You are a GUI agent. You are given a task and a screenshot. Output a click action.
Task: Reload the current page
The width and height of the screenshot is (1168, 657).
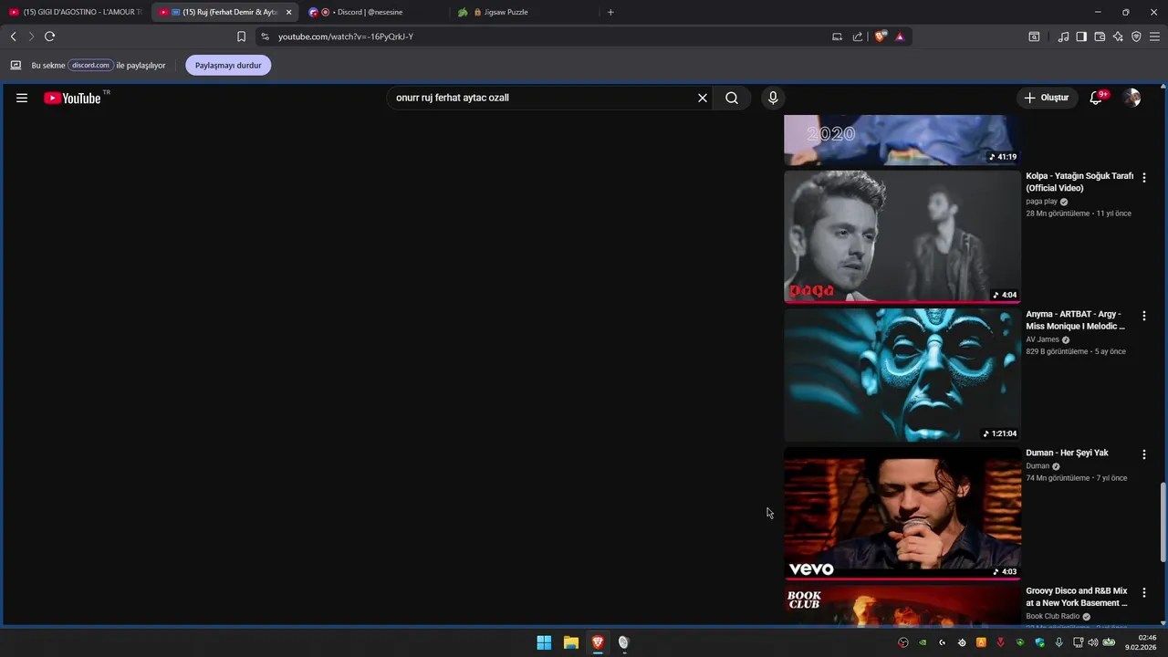49,36
